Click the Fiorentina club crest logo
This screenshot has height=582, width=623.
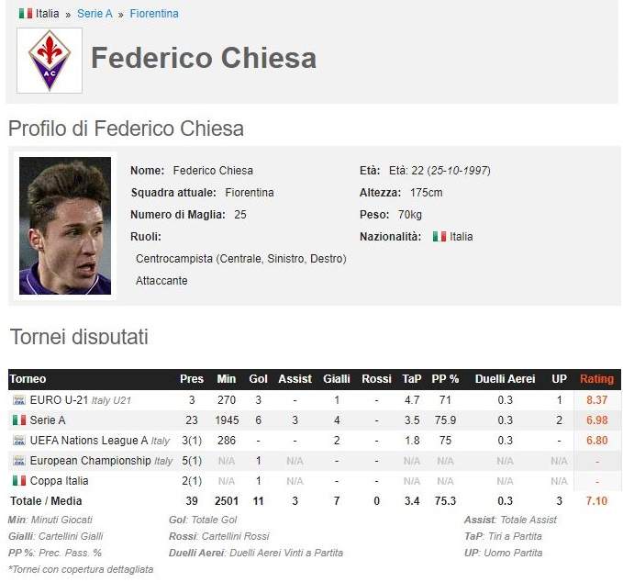50,61
